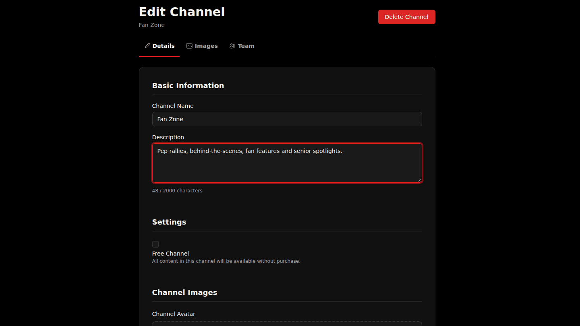Open the Details tab
The image size is (580, 326).
(x=159, y=46)
